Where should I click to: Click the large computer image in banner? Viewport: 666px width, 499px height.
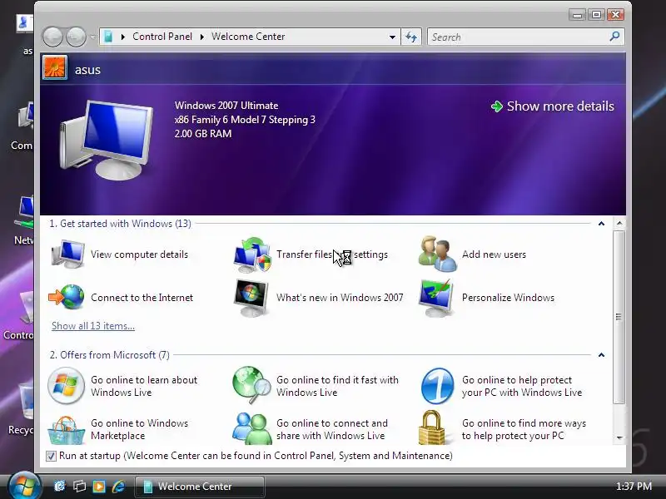click(107, 140)
